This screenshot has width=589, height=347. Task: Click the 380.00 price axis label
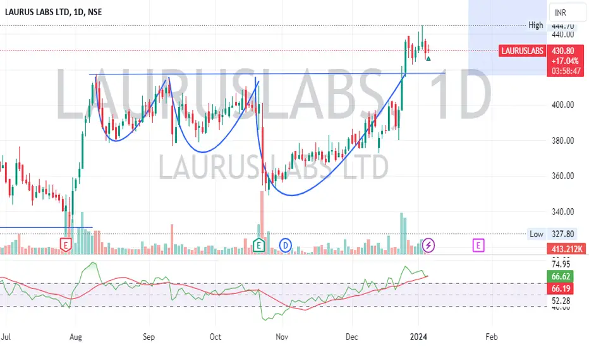point(562,141)
